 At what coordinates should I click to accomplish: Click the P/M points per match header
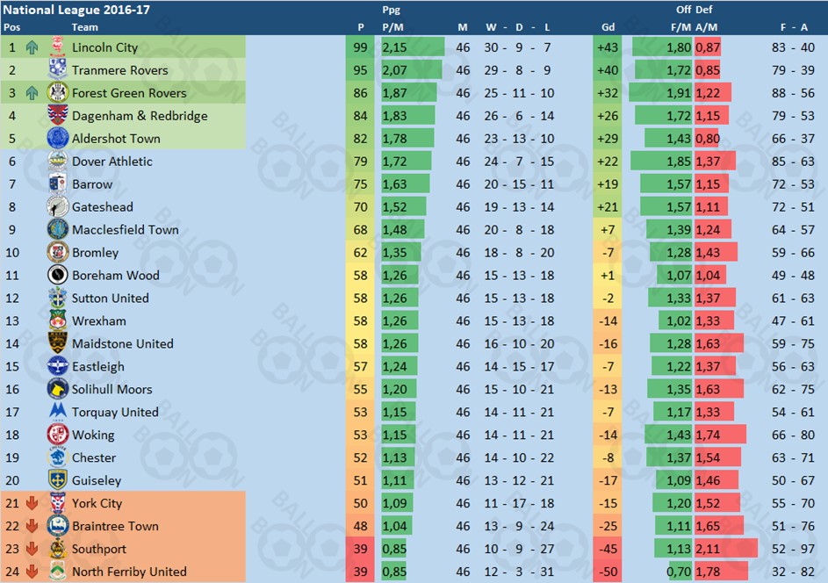click(392, 27)
